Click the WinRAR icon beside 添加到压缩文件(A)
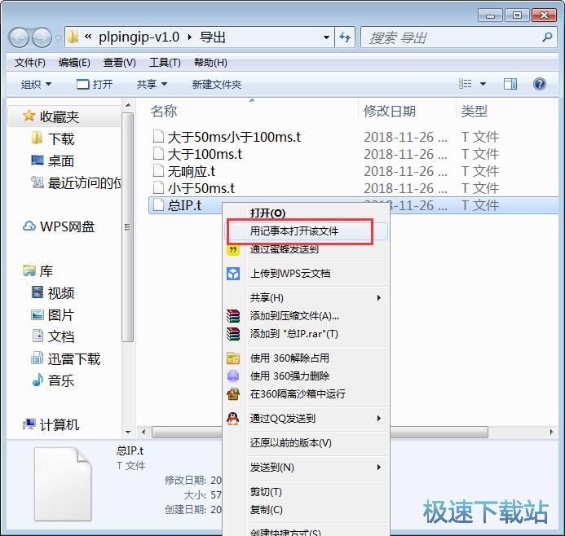Viewport: 565px width, 536px height. pyautogui.click(x=233, y=316)
